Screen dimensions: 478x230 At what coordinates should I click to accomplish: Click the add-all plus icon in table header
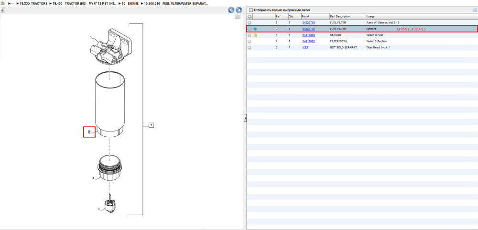click(250, 16)
